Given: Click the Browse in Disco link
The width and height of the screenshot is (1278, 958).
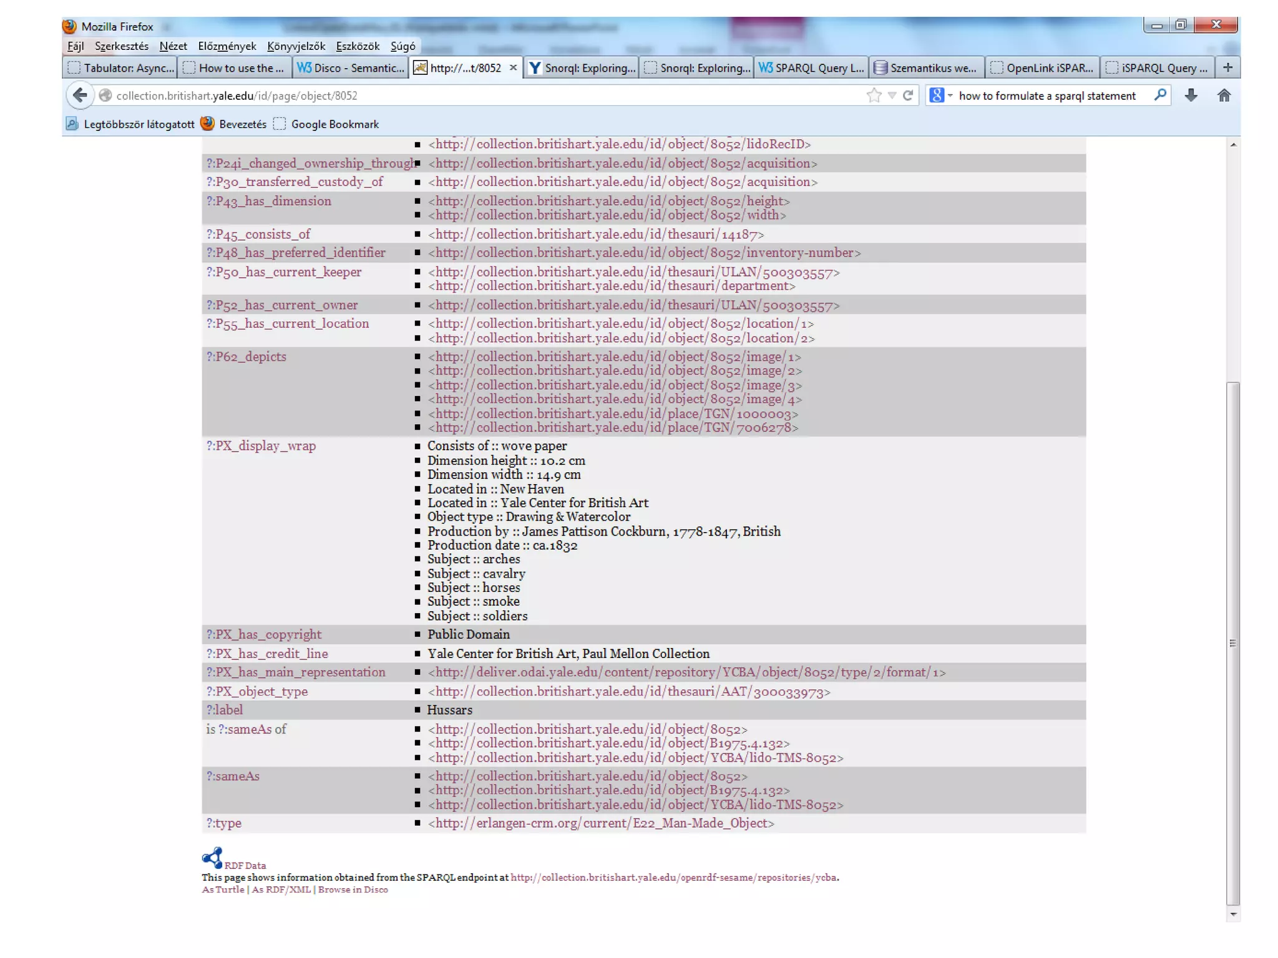Looking at the screenshot, I should 353,889.
